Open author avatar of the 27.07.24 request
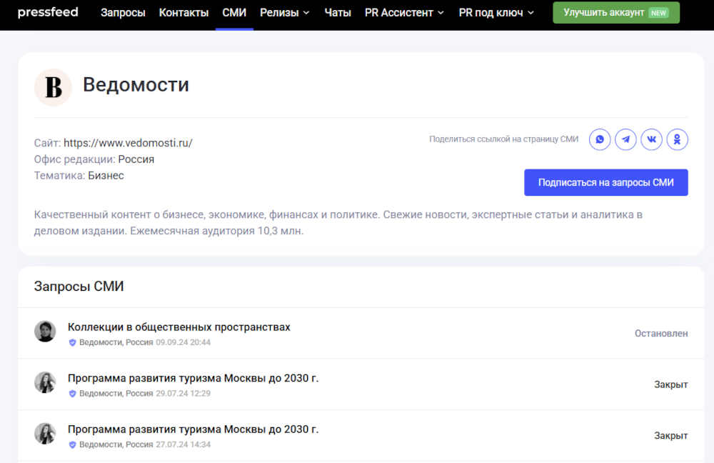Viewport: 714px width, 463px height. pos(45,434)
